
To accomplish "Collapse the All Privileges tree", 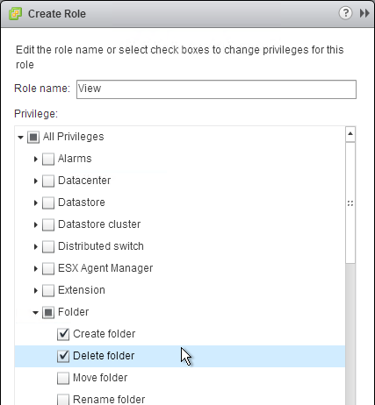I will pyautogui.click(x=20, y=137).
